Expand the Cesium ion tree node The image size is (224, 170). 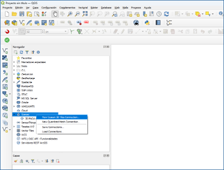(x=14, y=74)
